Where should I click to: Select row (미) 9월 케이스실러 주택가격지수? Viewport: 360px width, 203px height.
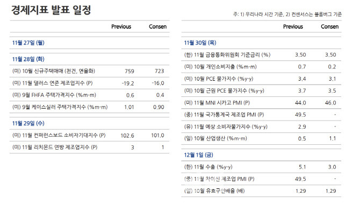point(90,107)
